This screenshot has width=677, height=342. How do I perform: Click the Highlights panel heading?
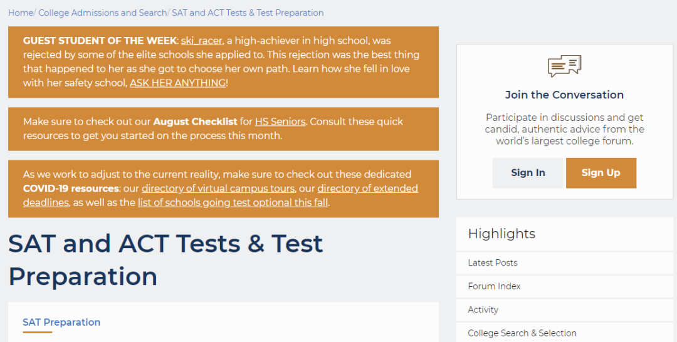coord(501,234)
